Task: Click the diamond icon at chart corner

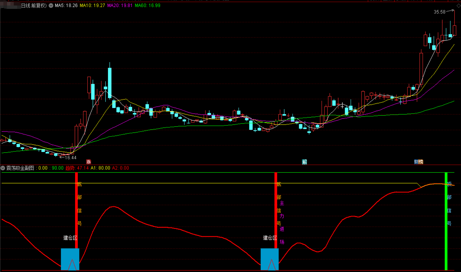Action: tap(458, 6)
